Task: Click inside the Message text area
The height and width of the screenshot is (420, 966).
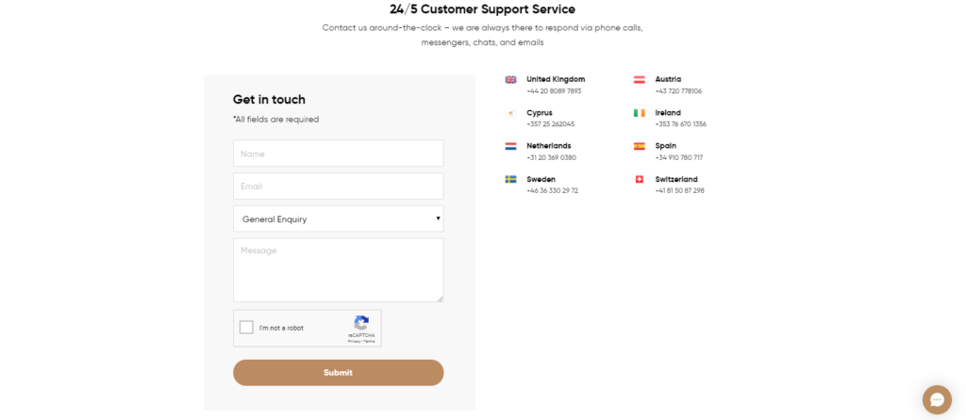Action: [339, 270]
